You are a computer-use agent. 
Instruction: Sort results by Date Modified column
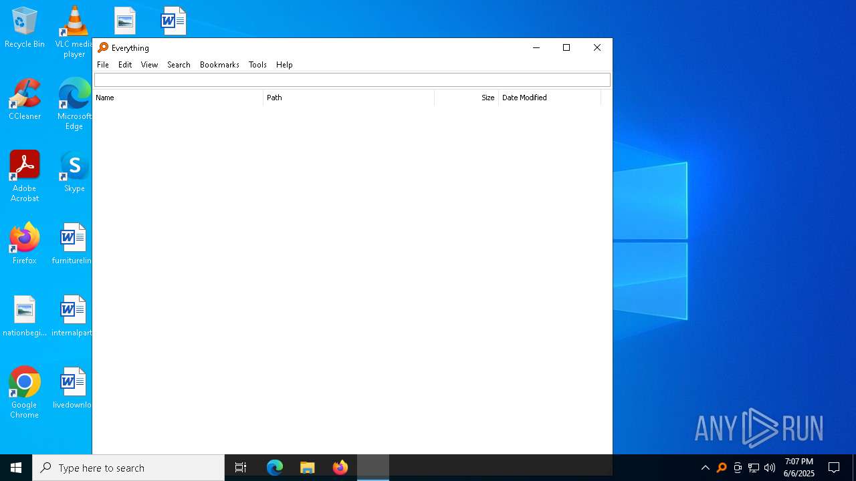pyautogui.click(x=550, y=98)
